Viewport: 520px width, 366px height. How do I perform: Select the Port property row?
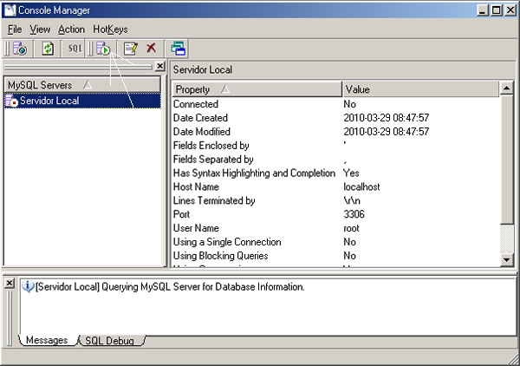pos(335,214)
